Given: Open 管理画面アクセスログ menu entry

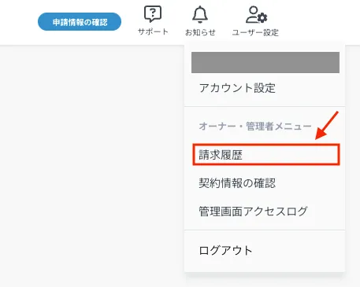Looking at the screenshot, I should 253,212.
